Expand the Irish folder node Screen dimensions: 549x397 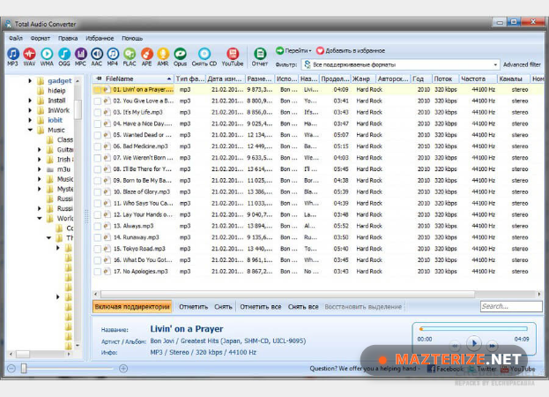39,160
